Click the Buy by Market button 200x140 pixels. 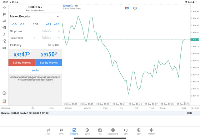coord(48,63)
